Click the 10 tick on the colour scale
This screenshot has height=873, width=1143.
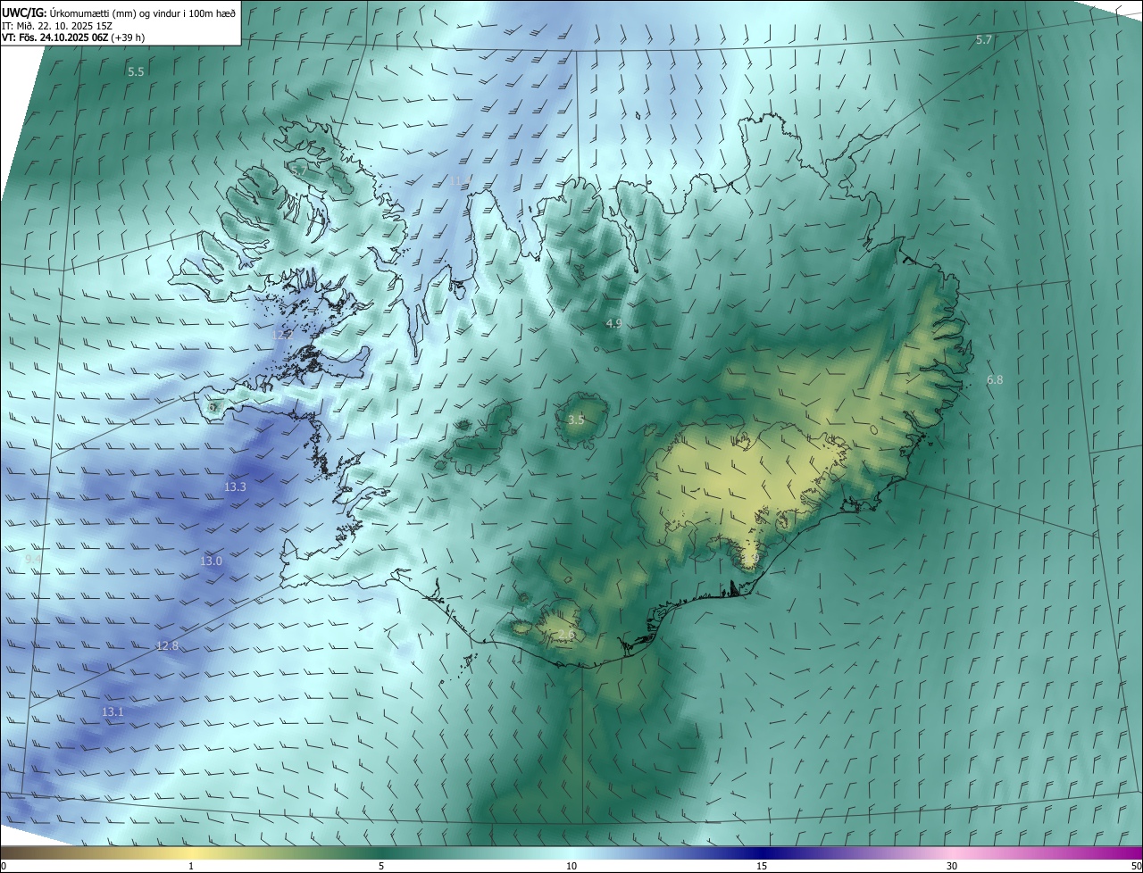point(571,866)
